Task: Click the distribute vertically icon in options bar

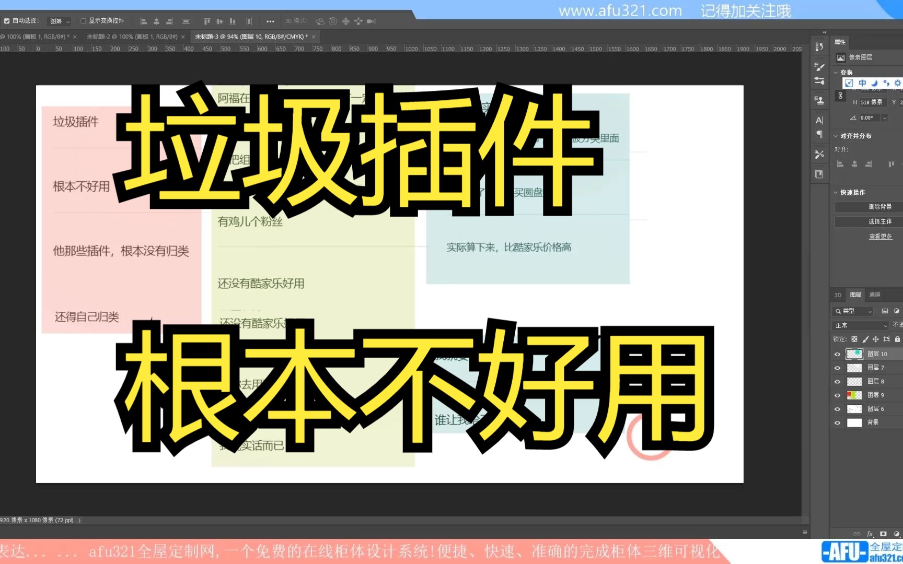Action: click(186, 21)
